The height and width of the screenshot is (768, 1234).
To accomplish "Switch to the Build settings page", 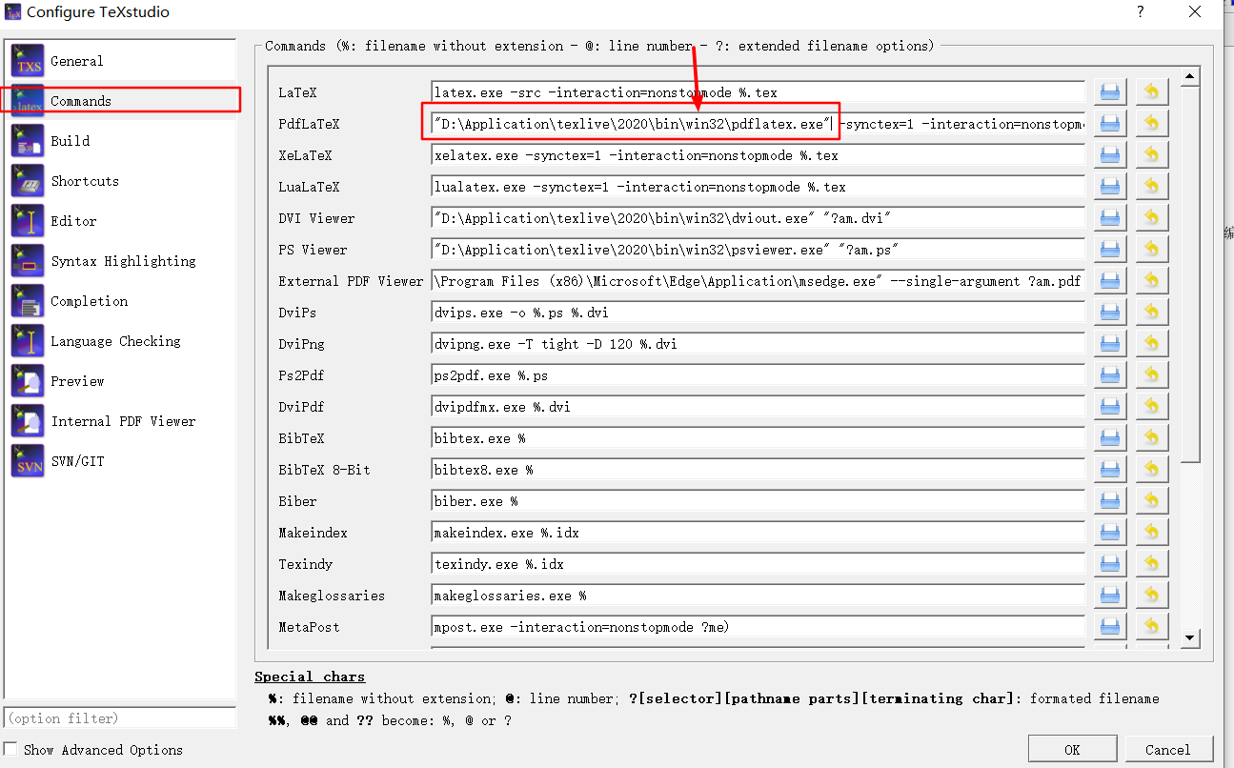I will 27,140.
